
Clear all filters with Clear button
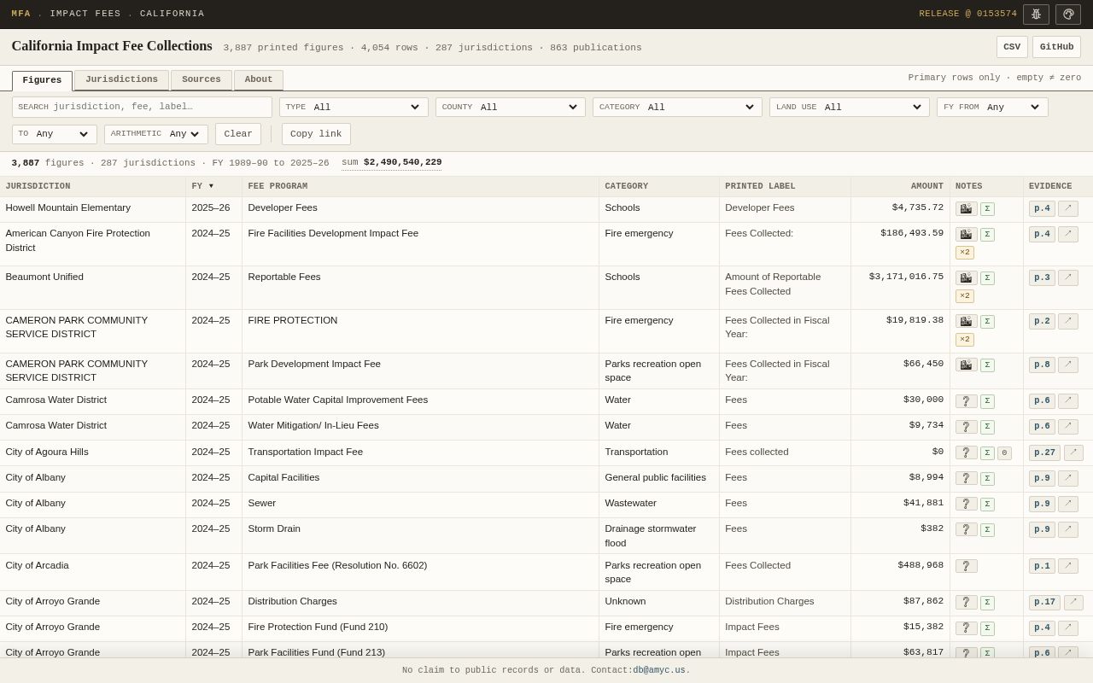point(238,134)
